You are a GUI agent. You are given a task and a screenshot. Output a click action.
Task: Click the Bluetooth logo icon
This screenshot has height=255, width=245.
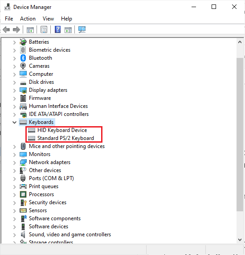(x=23, y=58)
